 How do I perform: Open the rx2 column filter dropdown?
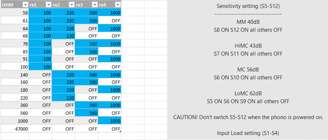tap(72, 5)
